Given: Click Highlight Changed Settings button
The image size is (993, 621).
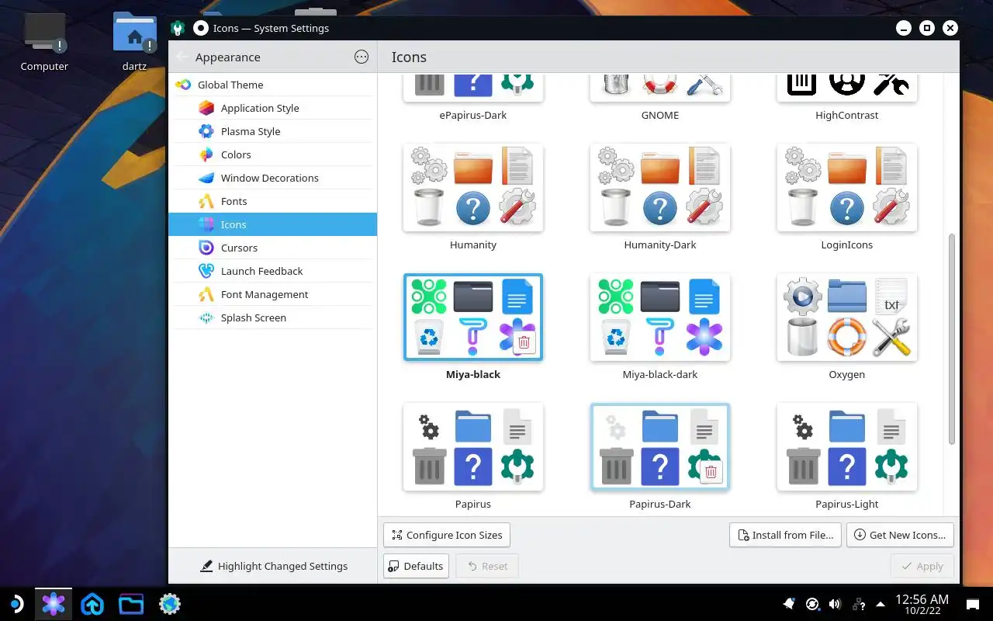Looking at the screenshot, I should [x=273, y=566].
